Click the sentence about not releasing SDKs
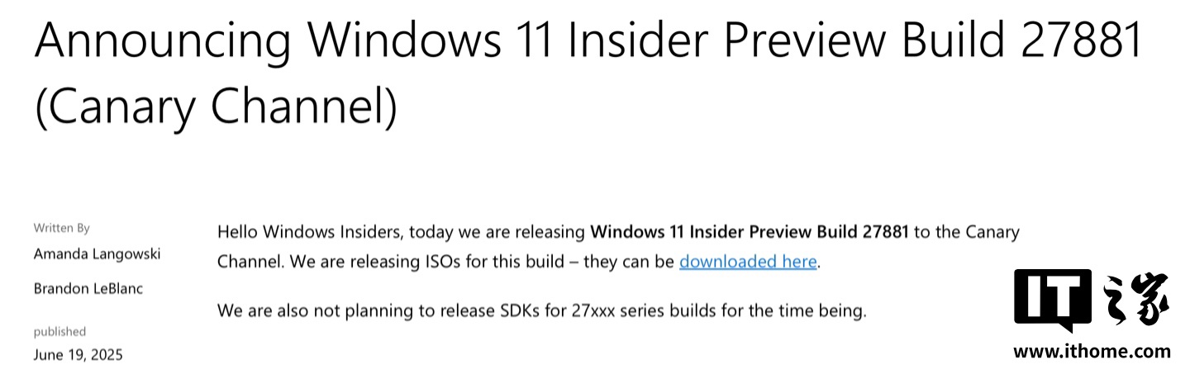 tap(541, 311)
